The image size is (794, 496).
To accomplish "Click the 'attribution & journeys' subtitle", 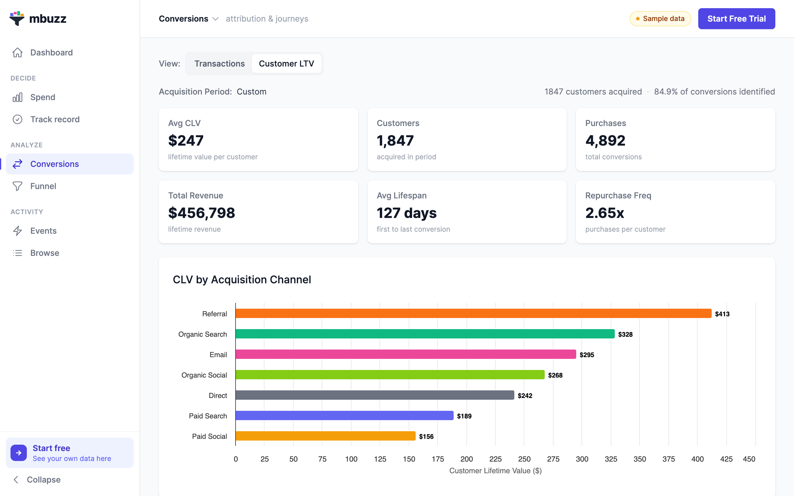I will point(267,19).
